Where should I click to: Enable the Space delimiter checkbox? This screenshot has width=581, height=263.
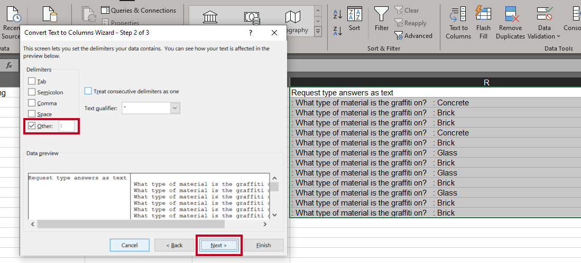pos(32,114)
